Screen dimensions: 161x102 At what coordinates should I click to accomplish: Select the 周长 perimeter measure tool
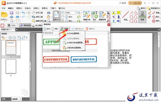pos(156,17)
